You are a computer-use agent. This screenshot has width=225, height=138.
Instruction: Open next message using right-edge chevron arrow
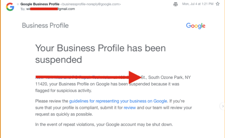point(223,106)
